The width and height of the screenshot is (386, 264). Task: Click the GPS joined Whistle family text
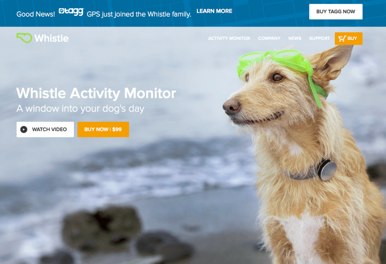point(139,14)
